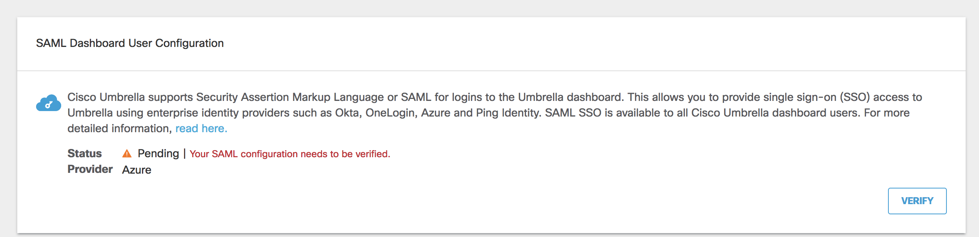The image size is (979, 237).
Task: Click the gray background above the card
Action: tap(489, 8)
